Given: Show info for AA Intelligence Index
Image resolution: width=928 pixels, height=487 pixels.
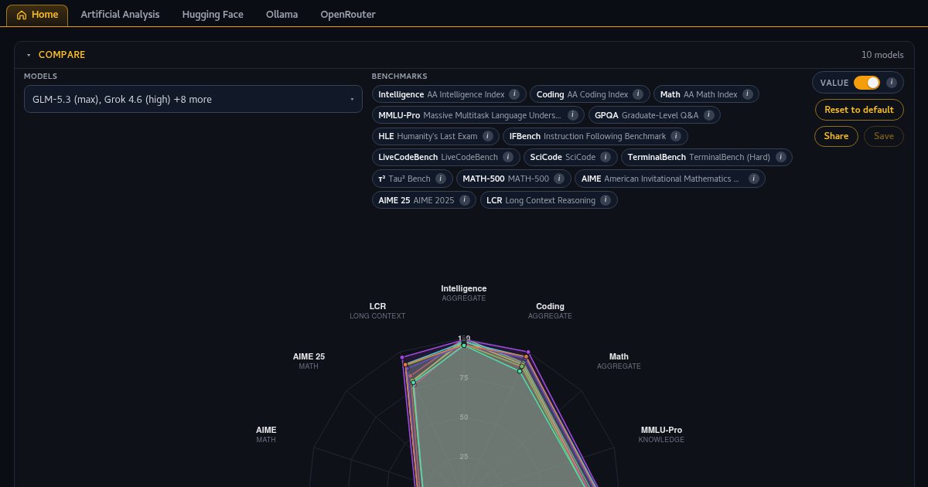Looking at the screenshot, I should (513, 94).
